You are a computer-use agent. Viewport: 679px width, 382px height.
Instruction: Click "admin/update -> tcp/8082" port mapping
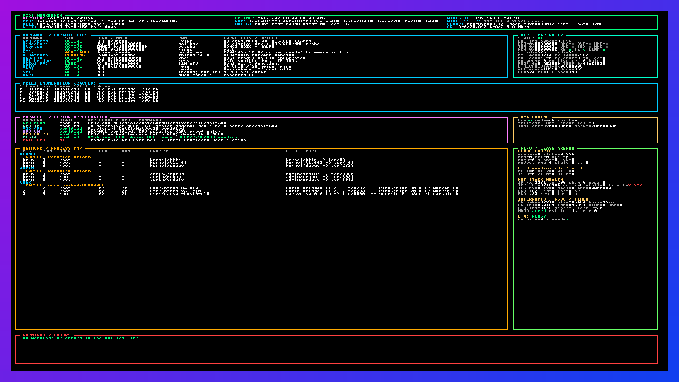(320, 180)
